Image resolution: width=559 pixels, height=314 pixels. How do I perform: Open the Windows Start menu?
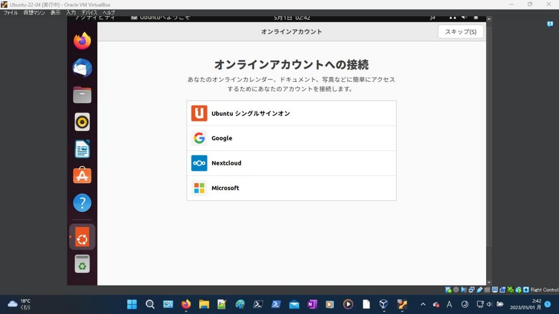132,304
